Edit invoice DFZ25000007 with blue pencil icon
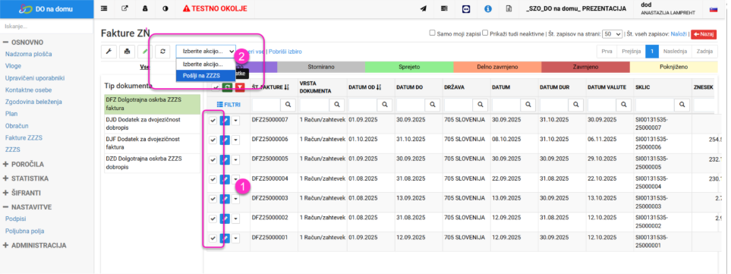 point(225,121)
